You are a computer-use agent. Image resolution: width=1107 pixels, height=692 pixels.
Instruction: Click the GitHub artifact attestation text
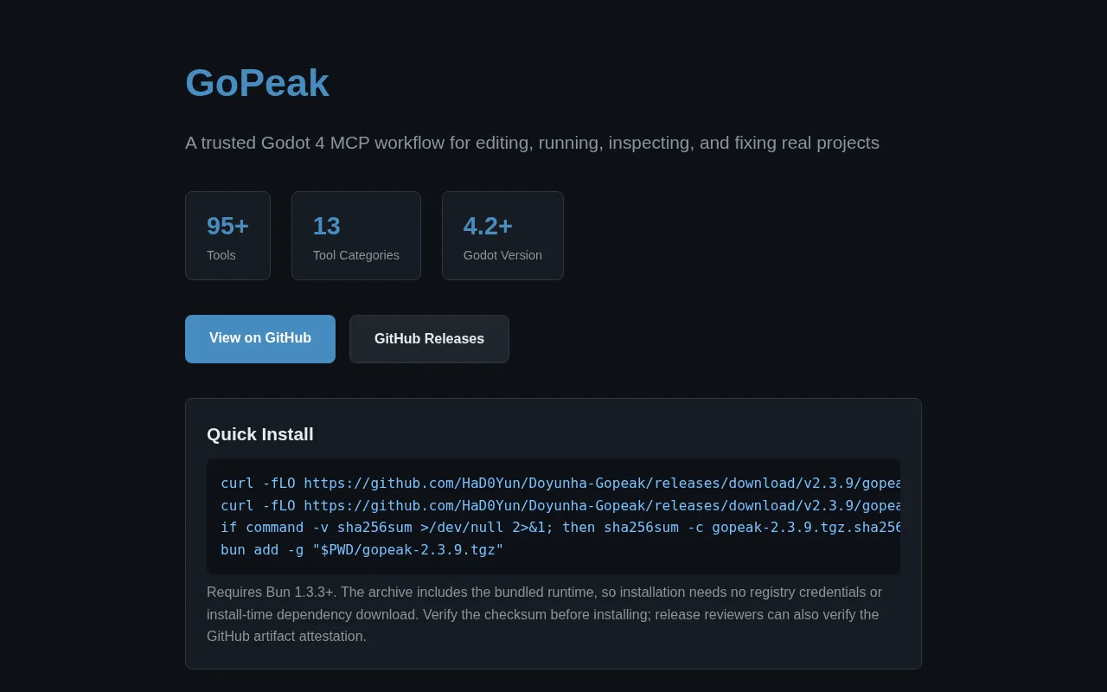click(x=285, y=637)
